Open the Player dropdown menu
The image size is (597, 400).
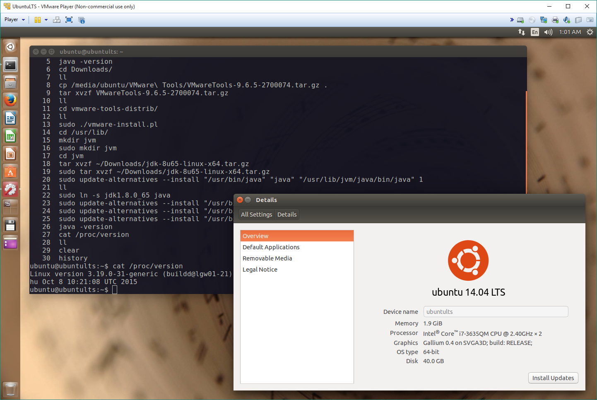tap(14, 19)
